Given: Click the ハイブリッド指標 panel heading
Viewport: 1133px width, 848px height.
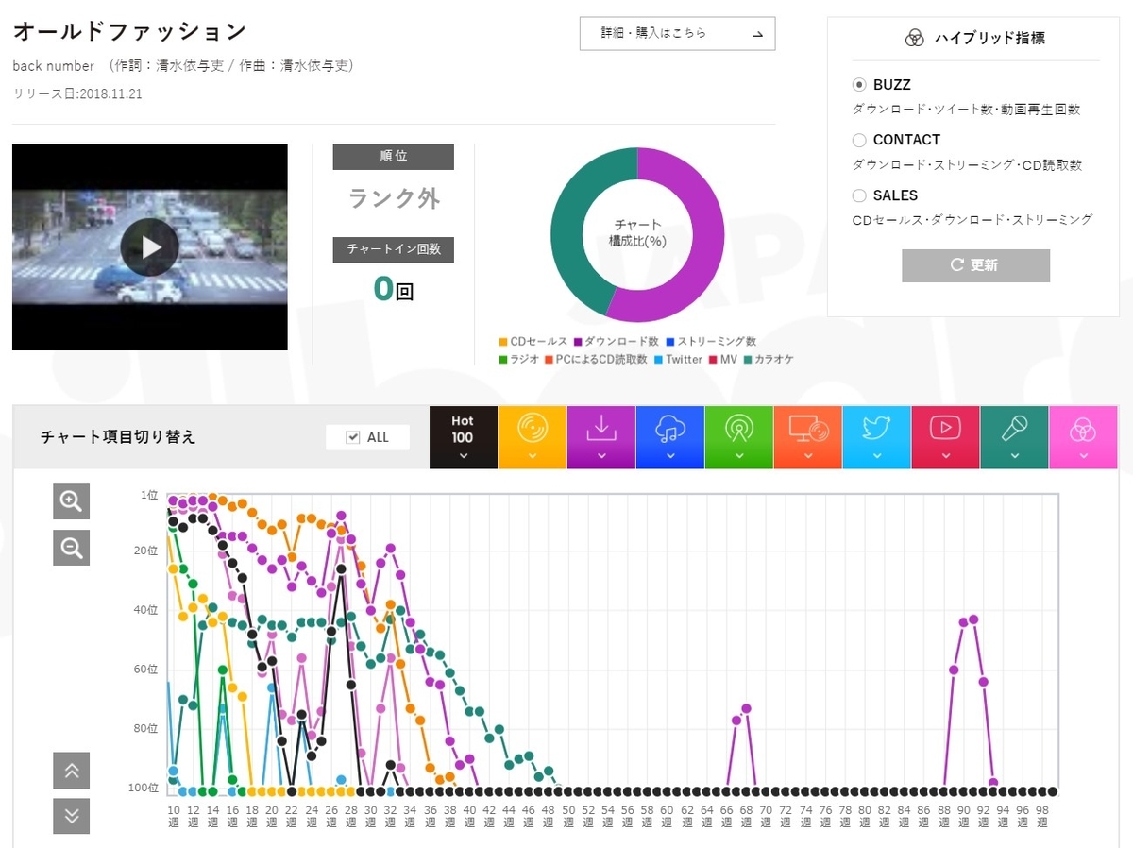Looking at the screenshot, I should click(x=975, y=38).
